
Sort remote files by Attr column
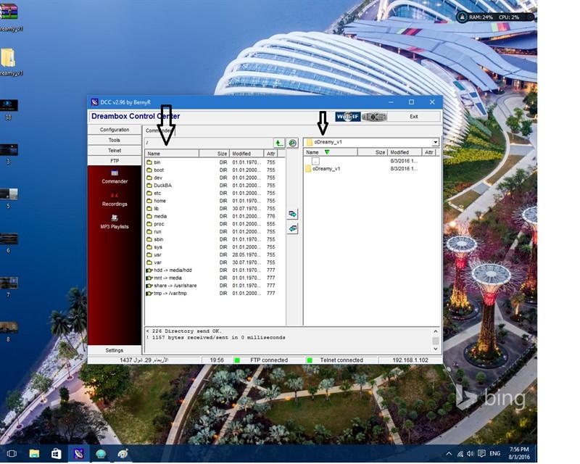click(270, 154)
